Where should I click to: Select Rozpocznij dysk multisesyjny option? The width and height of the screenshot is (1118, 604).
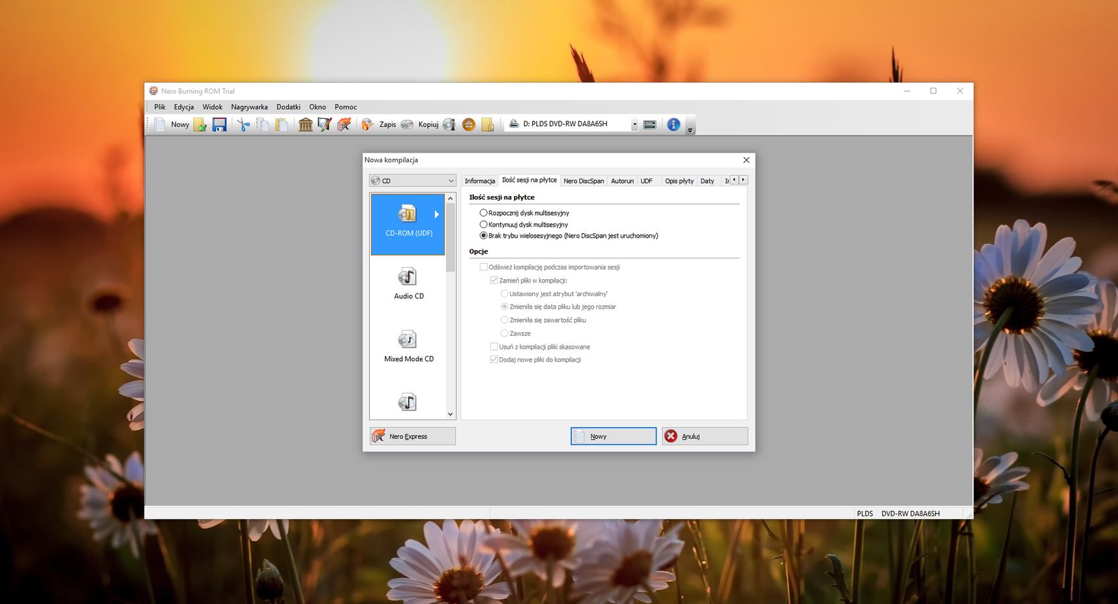click(x=525, y=213)
